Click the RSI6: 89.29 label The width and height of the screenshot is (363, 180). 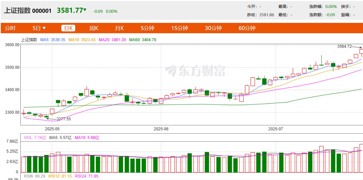click(x=34, y=176)
